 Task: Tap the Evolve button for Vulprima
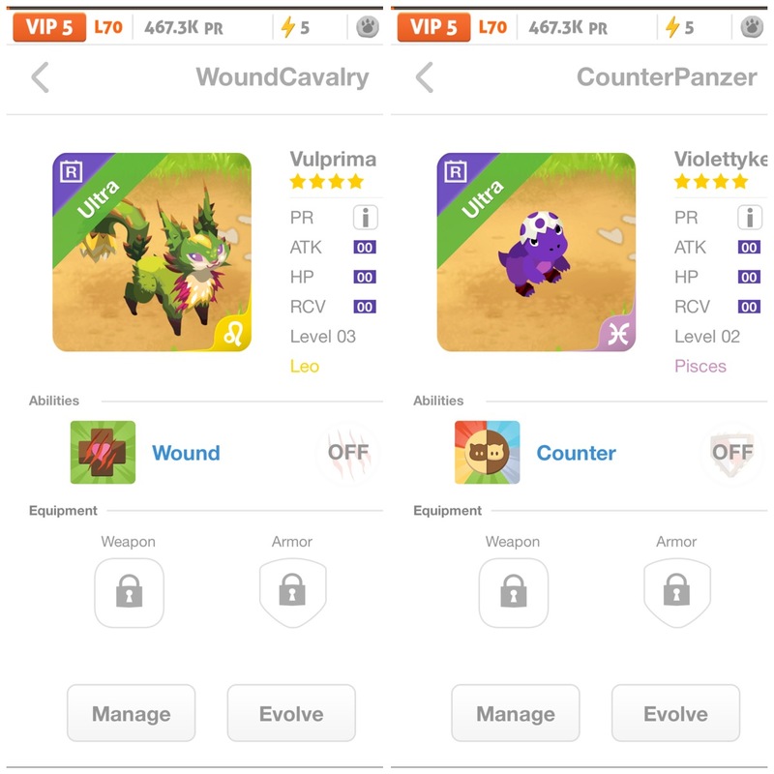click(x=291, y=713)
